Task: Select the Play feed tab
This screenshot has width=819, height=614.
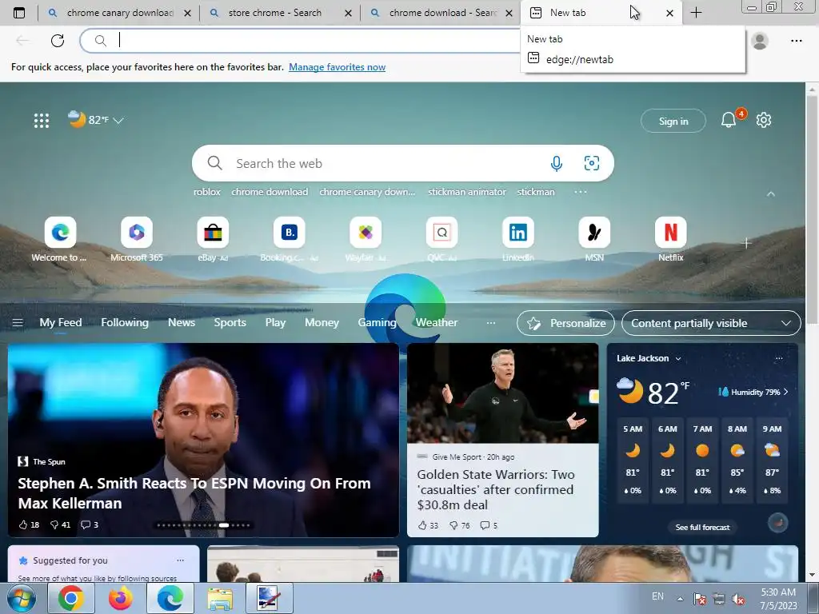Action: tap(275, 323)
